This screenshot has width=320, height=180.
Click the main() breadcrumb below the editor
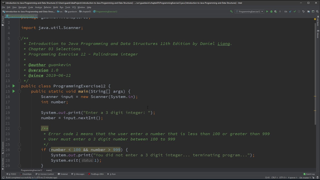pos(49,170)
